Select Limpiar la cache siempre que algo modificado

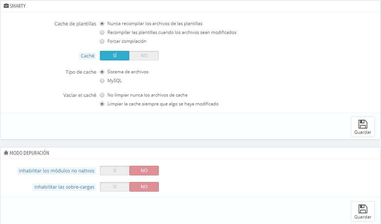[x=102, y=104]
